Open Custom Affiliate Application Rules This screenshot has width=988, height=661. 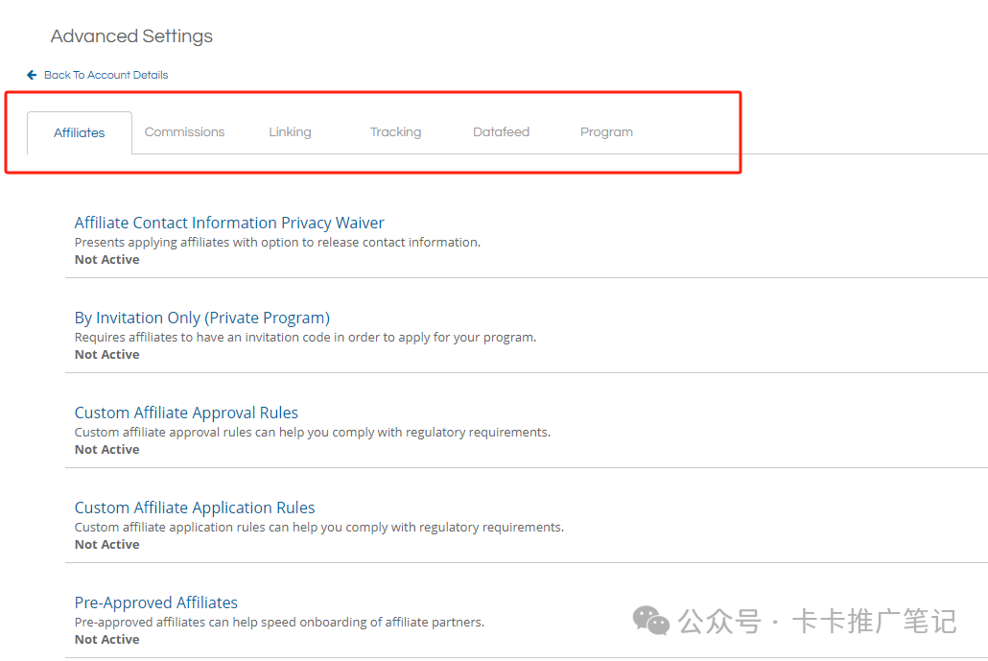point(195,508)
